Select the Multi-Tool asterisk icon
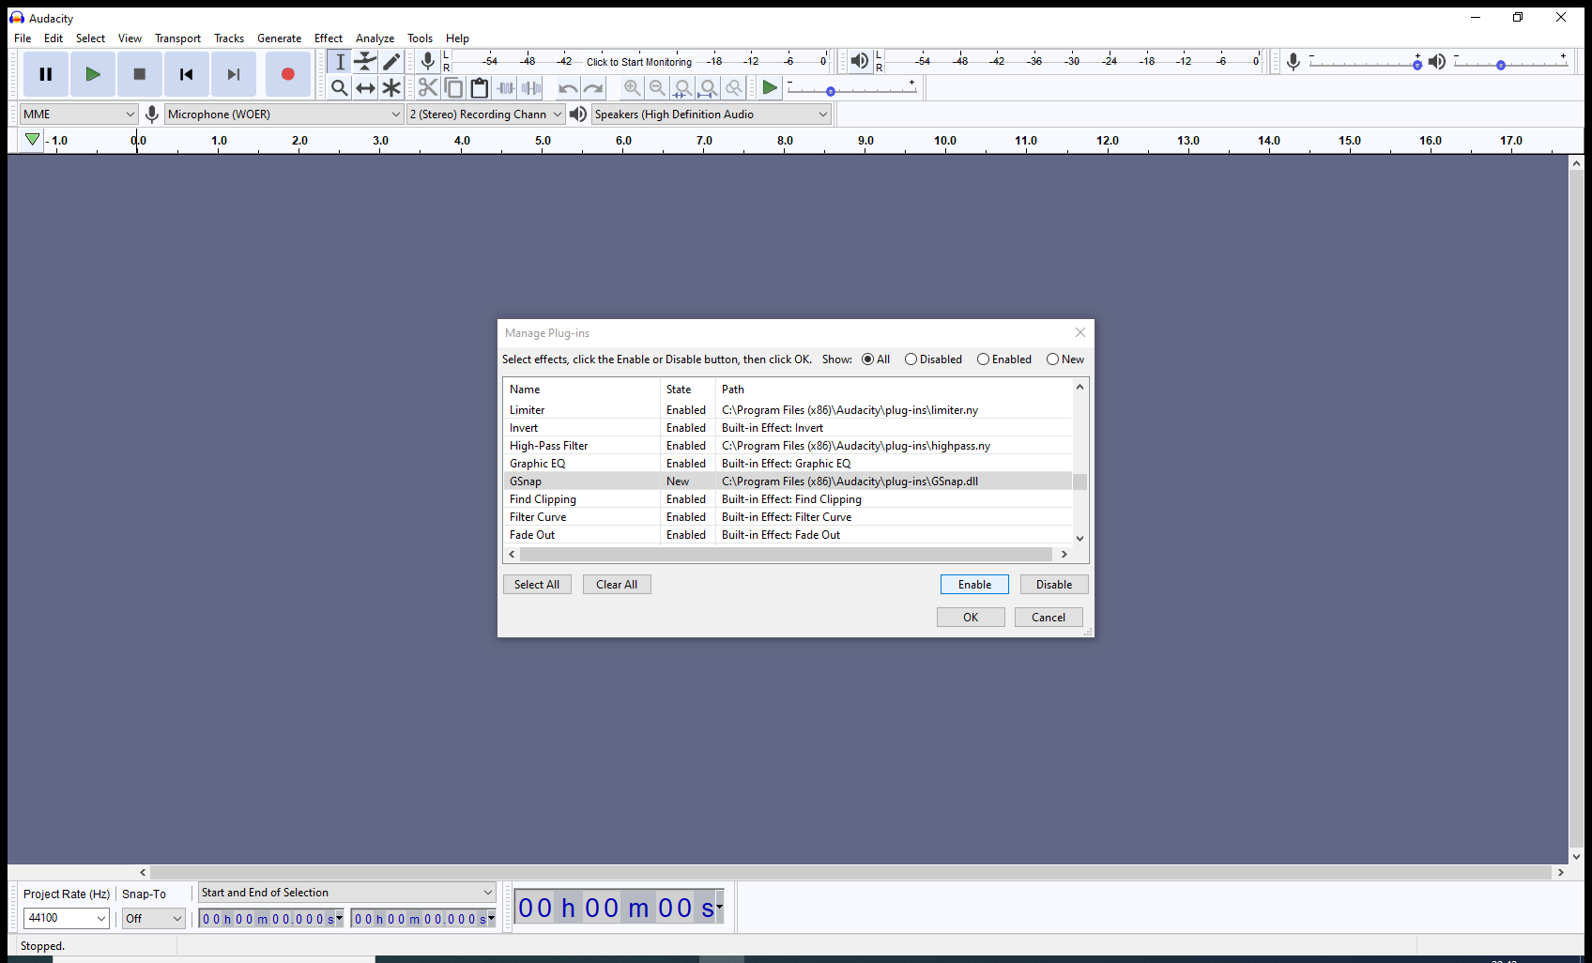The width and height of the screenshot is (1592, 963). [x=391, y=88]
